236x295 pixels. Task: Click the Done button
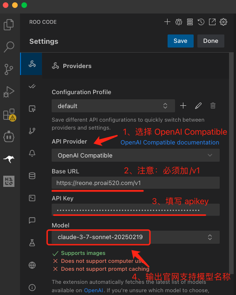pos(211,41)
